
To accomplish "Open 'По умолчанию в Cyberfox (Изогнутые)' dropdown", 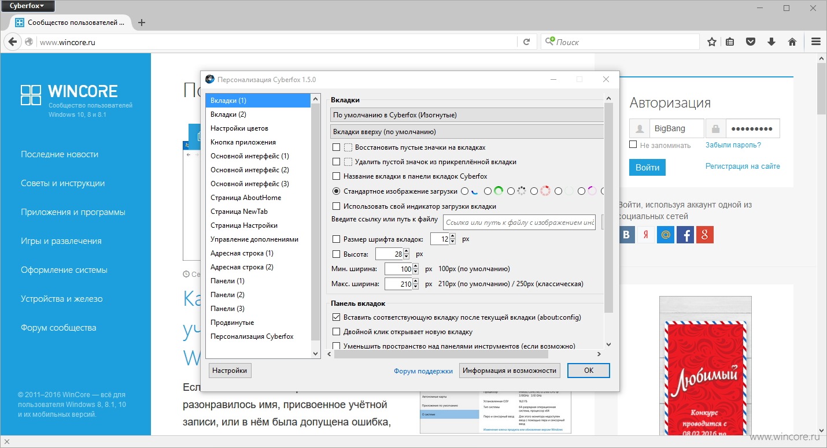I will pos(467,115).
